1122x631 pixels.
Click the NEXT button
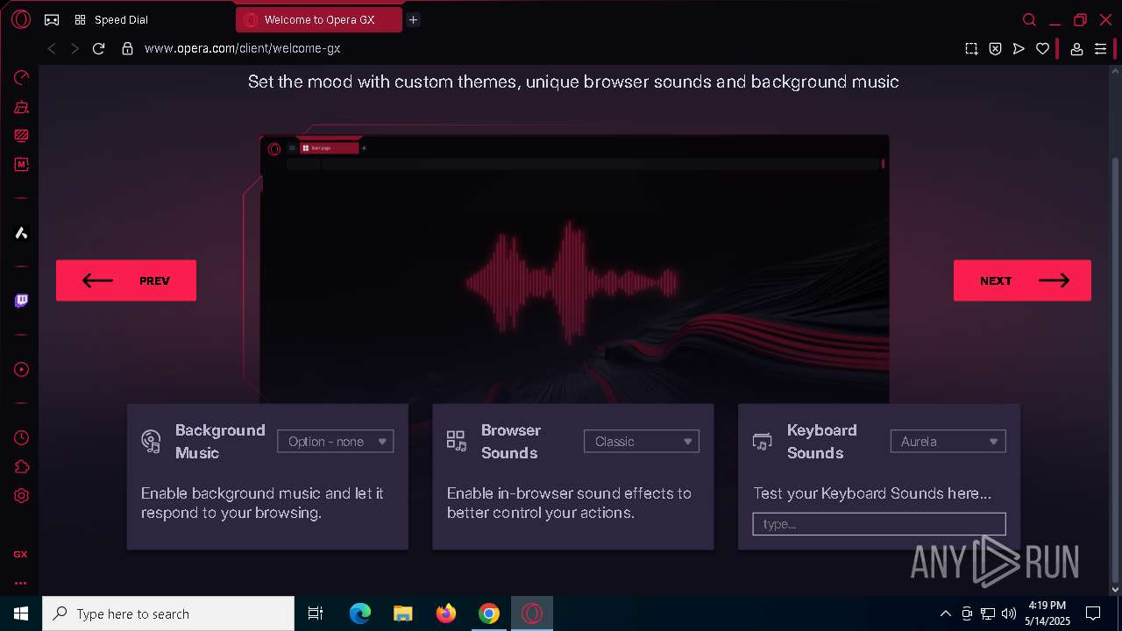click(x=1022, y=280)
